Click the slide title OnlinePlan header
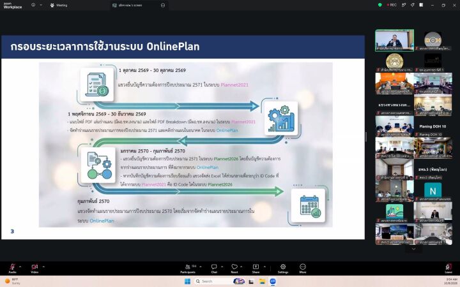The width and height of the screenshot is (460, 287). click(105, 47)
